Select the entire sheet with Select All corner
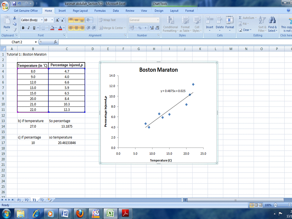 3,49
